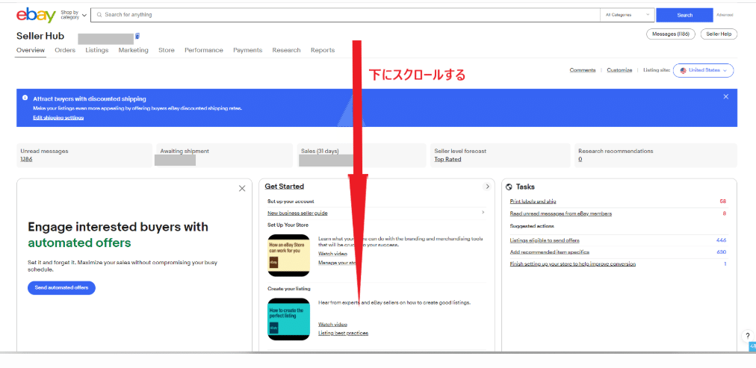This screenshot has width=756, height=368.
Task: Click Watch video under Set Up Your Store
Action: point(332,253)
